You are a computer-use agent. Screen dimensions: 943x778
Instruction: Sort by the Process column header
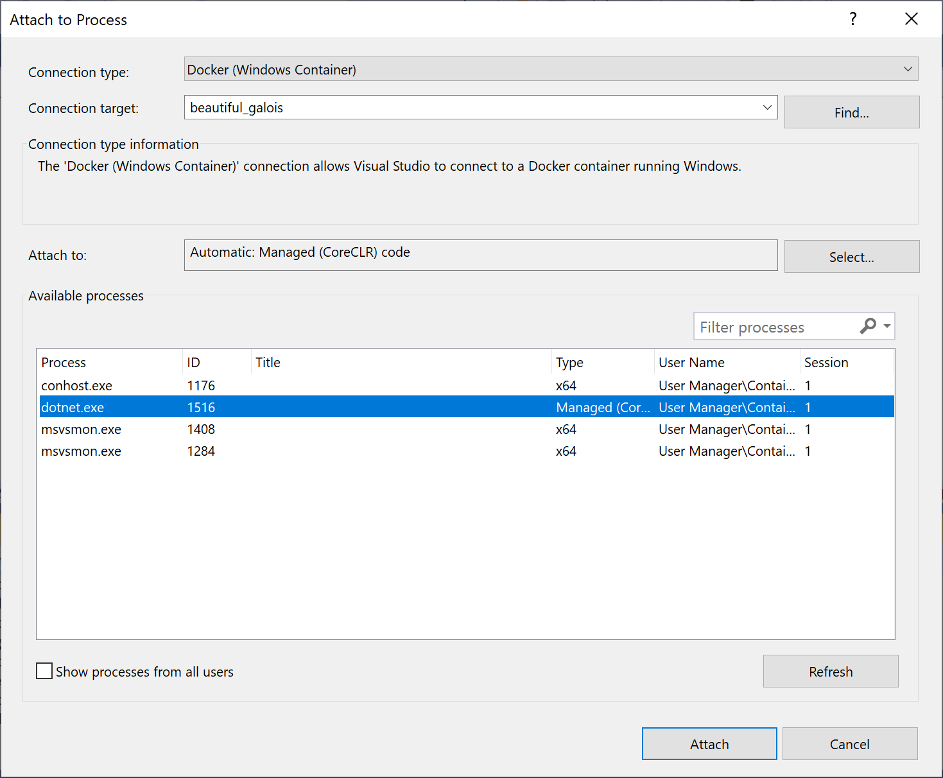[64, 362]
